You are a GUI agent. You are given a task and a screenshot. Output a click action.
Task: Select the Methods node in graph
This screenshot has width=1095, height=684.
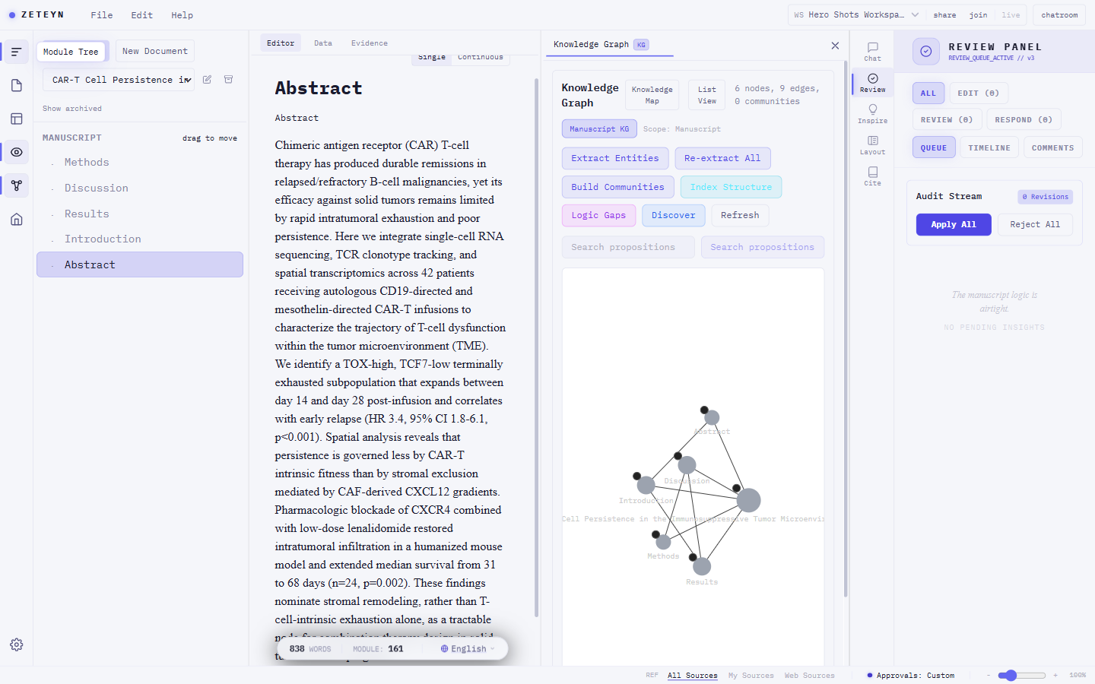pyautogui.click(x=663, y=542)
